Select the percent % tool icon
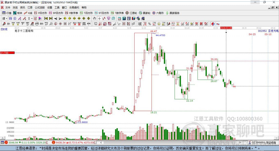279x151 pixels. (150, 24)
